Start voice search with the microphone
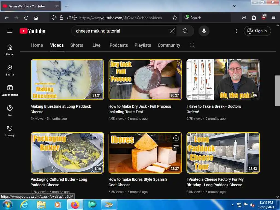 204,31
